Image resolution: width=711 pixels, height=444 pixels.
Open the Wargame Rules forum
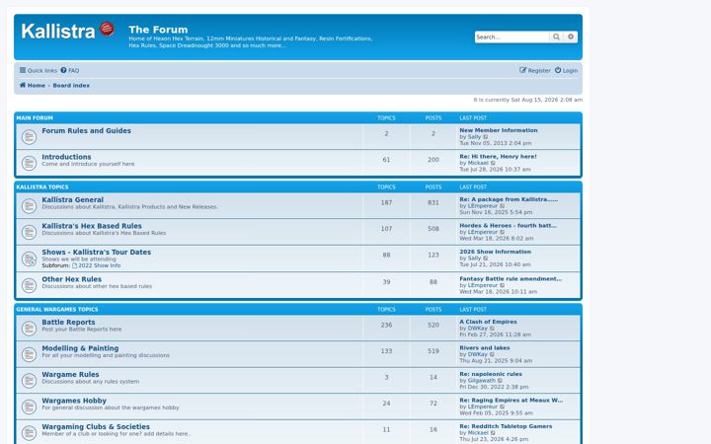click(70, 375)
